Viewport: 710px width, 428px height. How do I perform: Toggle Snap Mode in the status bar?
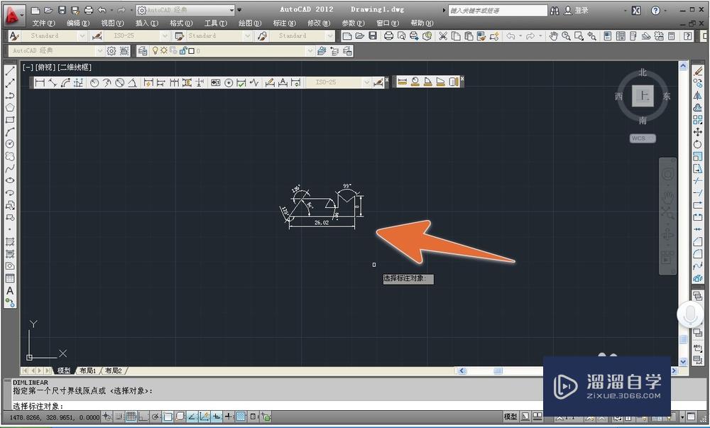tap(119, 416)
